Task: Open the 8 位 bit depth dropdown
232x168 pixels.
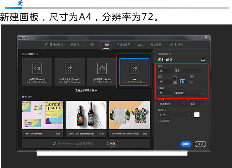Action: (197, 104)
